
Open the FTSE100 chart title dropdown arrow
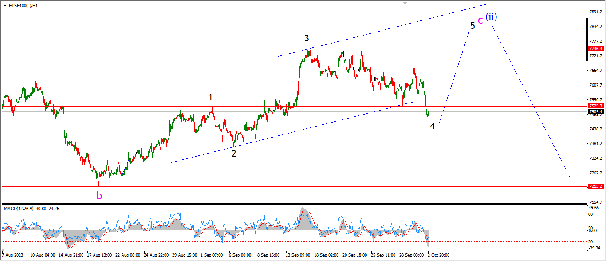point(5,6)
